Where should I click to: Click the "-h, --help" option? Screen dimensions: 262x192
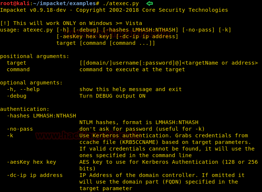tap(23, 89)
